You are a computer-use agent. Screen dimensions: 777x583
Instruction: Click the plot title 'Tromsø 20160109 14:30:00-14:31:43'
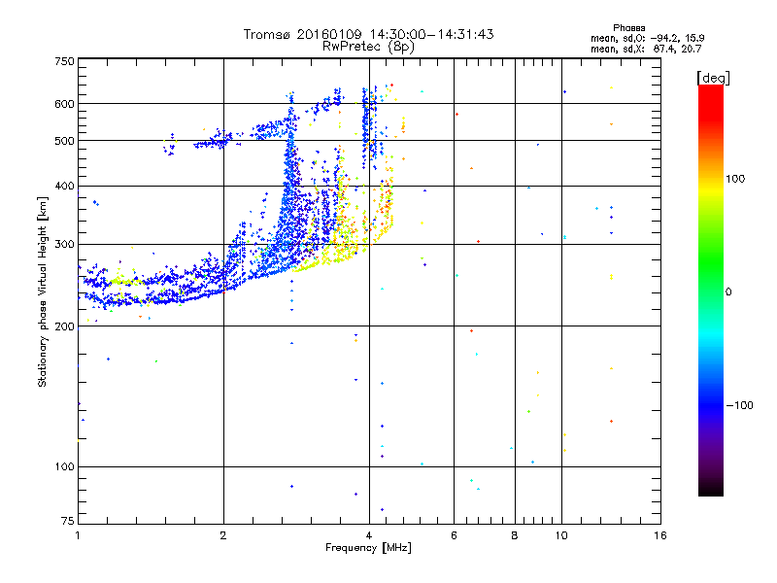[x=368, y=34]
